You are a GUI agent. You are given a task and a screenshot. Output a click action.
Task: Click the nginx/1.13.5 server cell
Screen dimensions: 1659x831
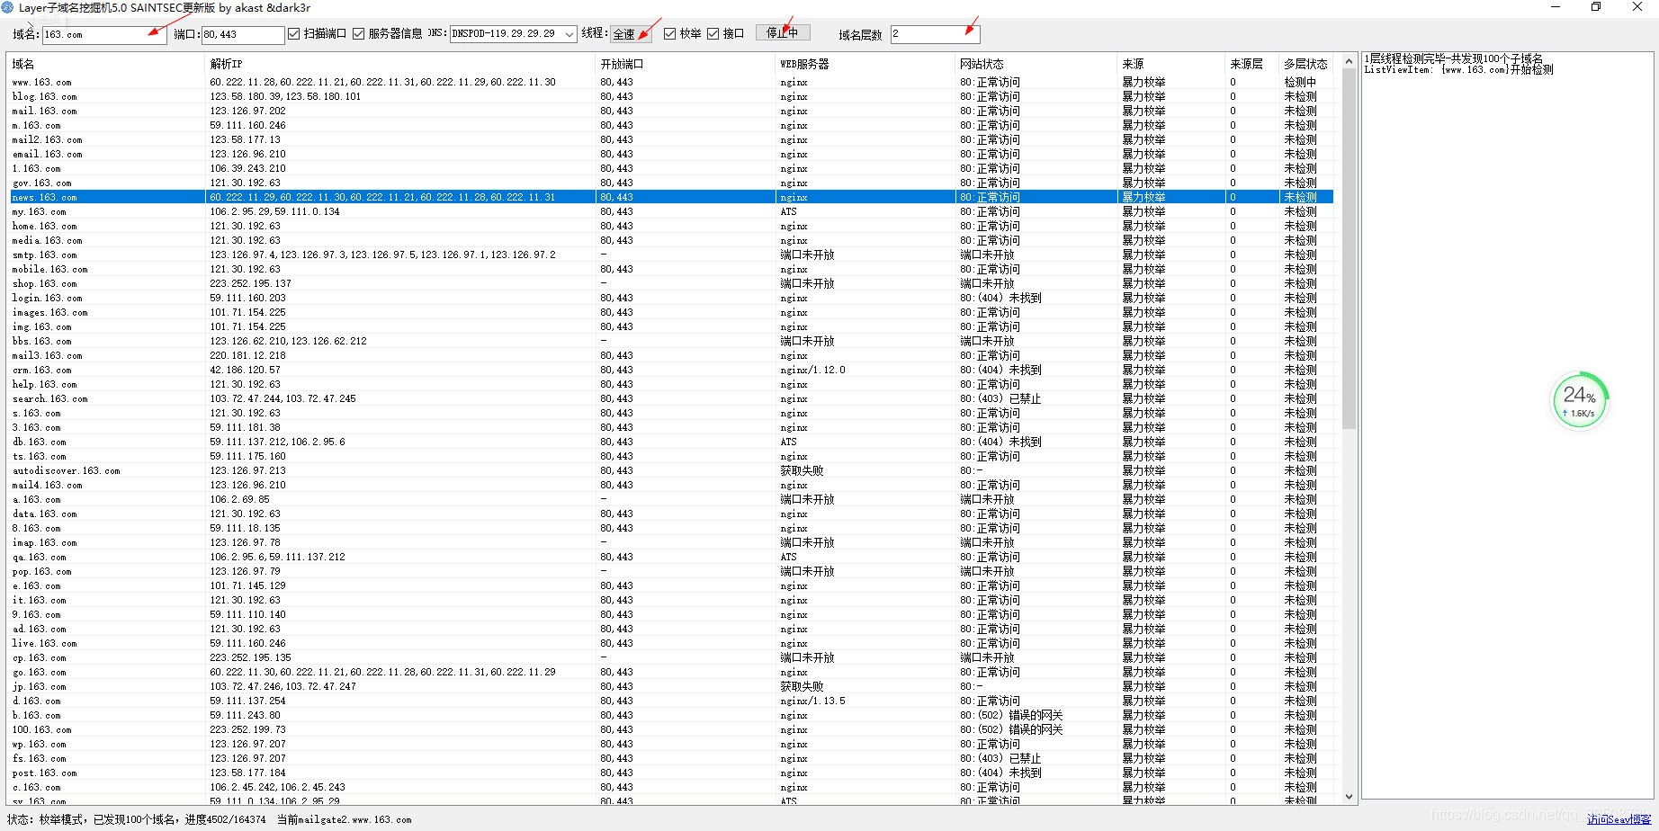click(x=812, y=701)
